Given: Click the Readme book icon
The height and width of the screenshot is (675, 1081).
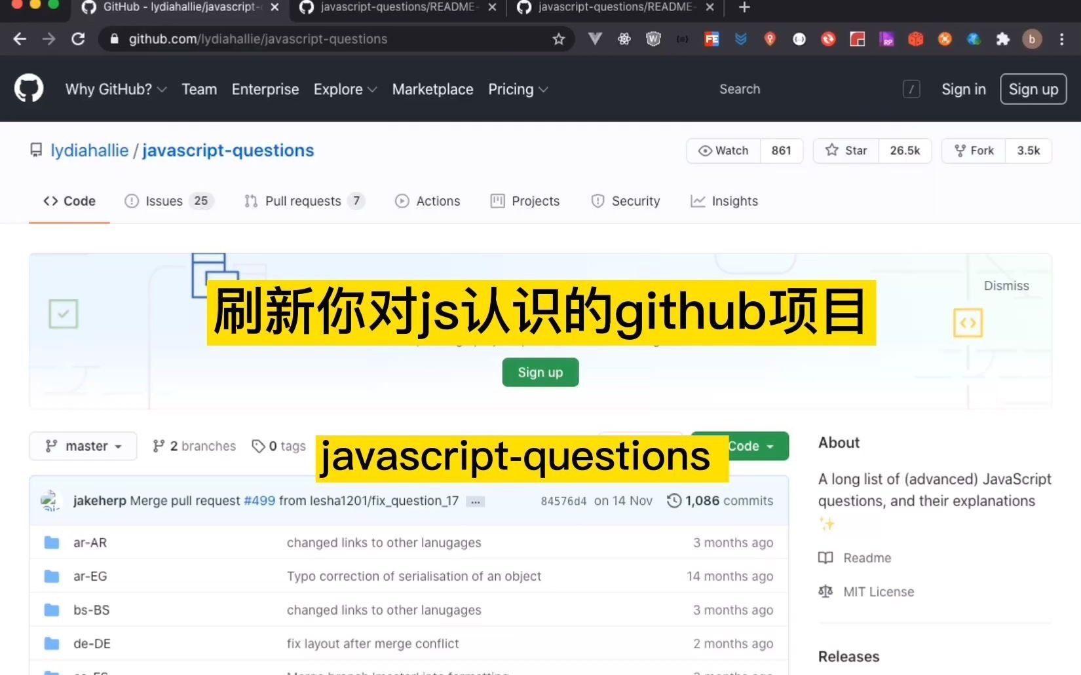Looking at the screenshot, I should point(825,558).
